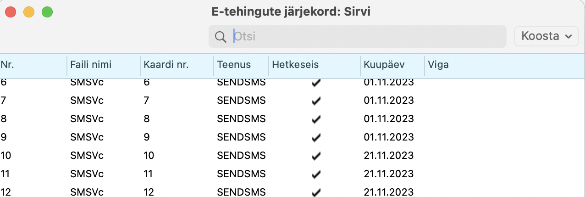This screenshot has height=197, width=585.
Task: Select row 8 dated 01.11.2023
Action: tap(389, 118)
